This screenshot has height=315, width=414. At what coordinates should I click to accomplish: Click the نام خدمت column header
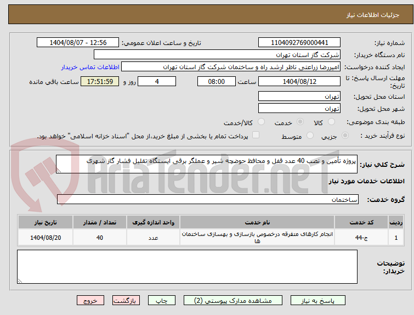point(257,222)
